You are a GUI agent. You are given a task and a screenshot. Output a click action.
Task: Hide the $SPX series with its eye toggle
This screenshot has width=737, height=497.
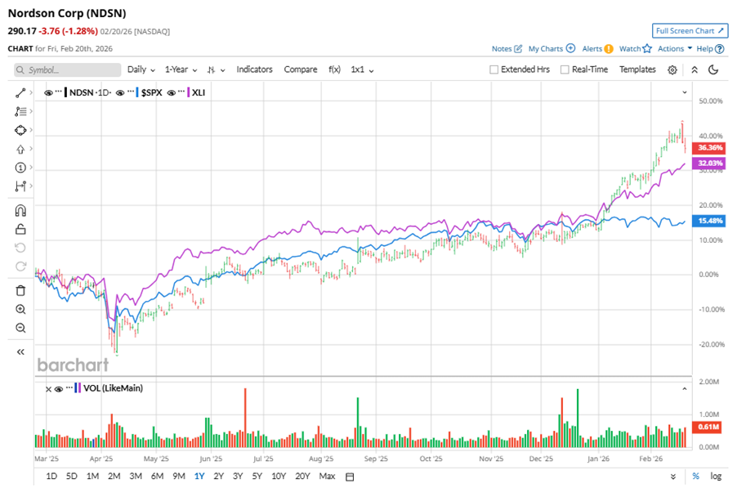click(120, 92)
